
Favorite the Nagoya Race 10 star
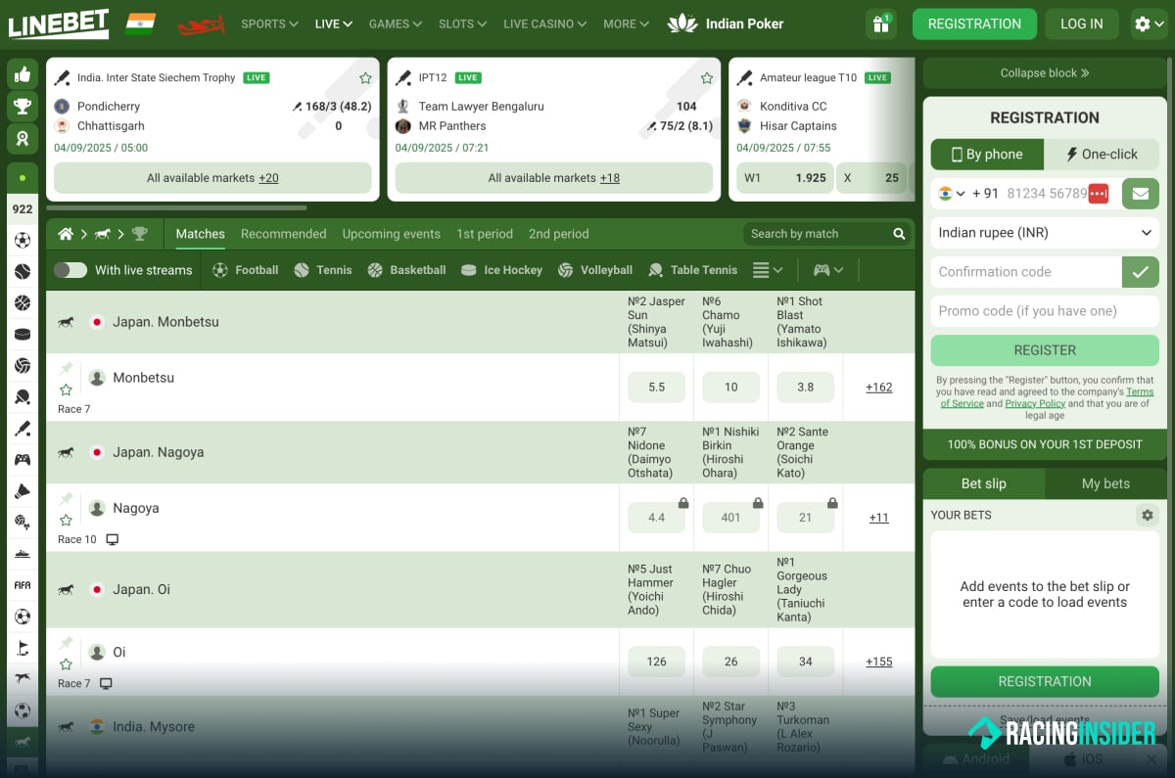[x=67, y=520]
